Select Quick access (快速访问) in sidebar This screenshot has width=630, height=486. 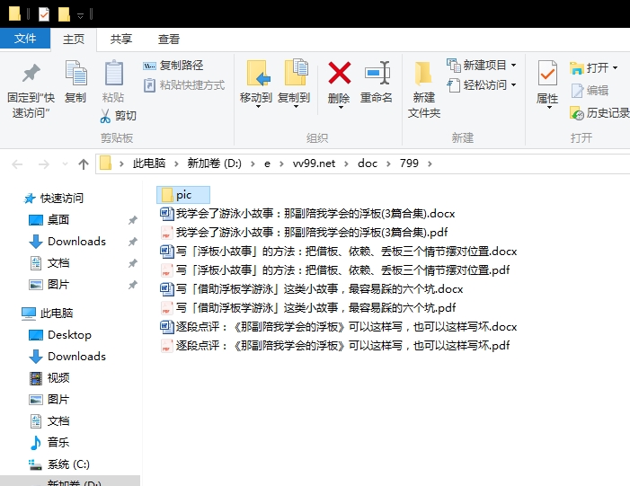(x=53, y=198)
